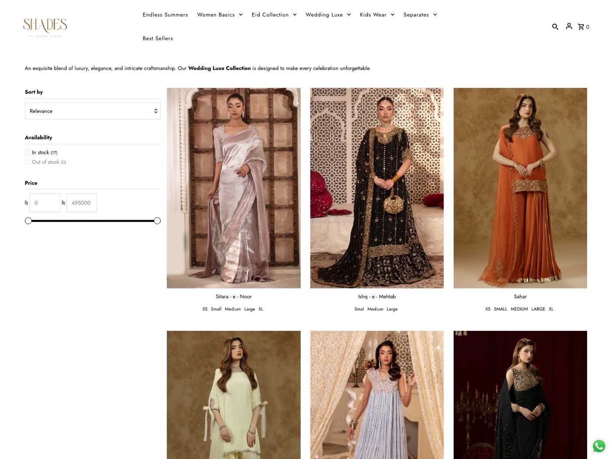Click the Ishq - e - Mehtab title link
The height and width of the screenshot is (459, 612).
377,297
